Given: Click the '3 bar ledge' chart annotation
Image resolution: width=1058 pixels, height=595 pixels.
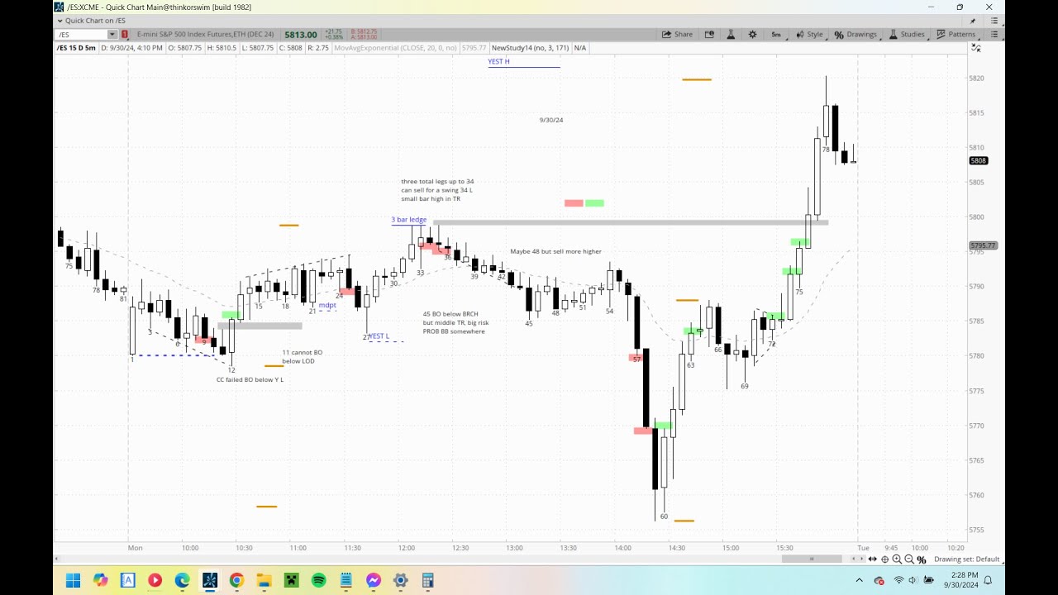Looking at the screenshot, I should pos(409,220).
